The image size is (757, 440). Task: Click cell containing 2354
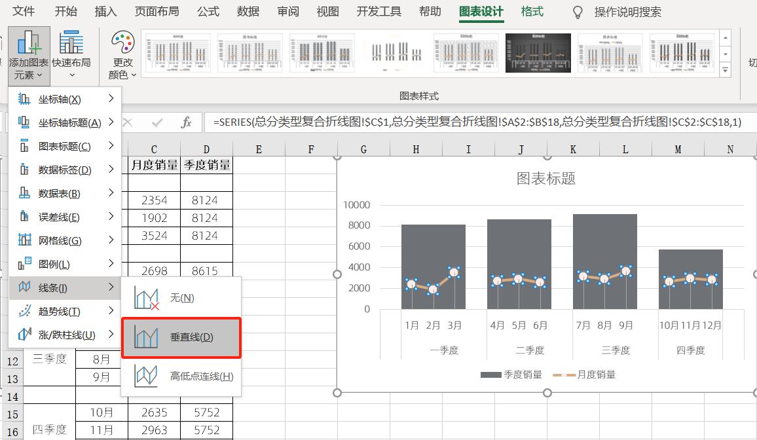click(155, 200)
